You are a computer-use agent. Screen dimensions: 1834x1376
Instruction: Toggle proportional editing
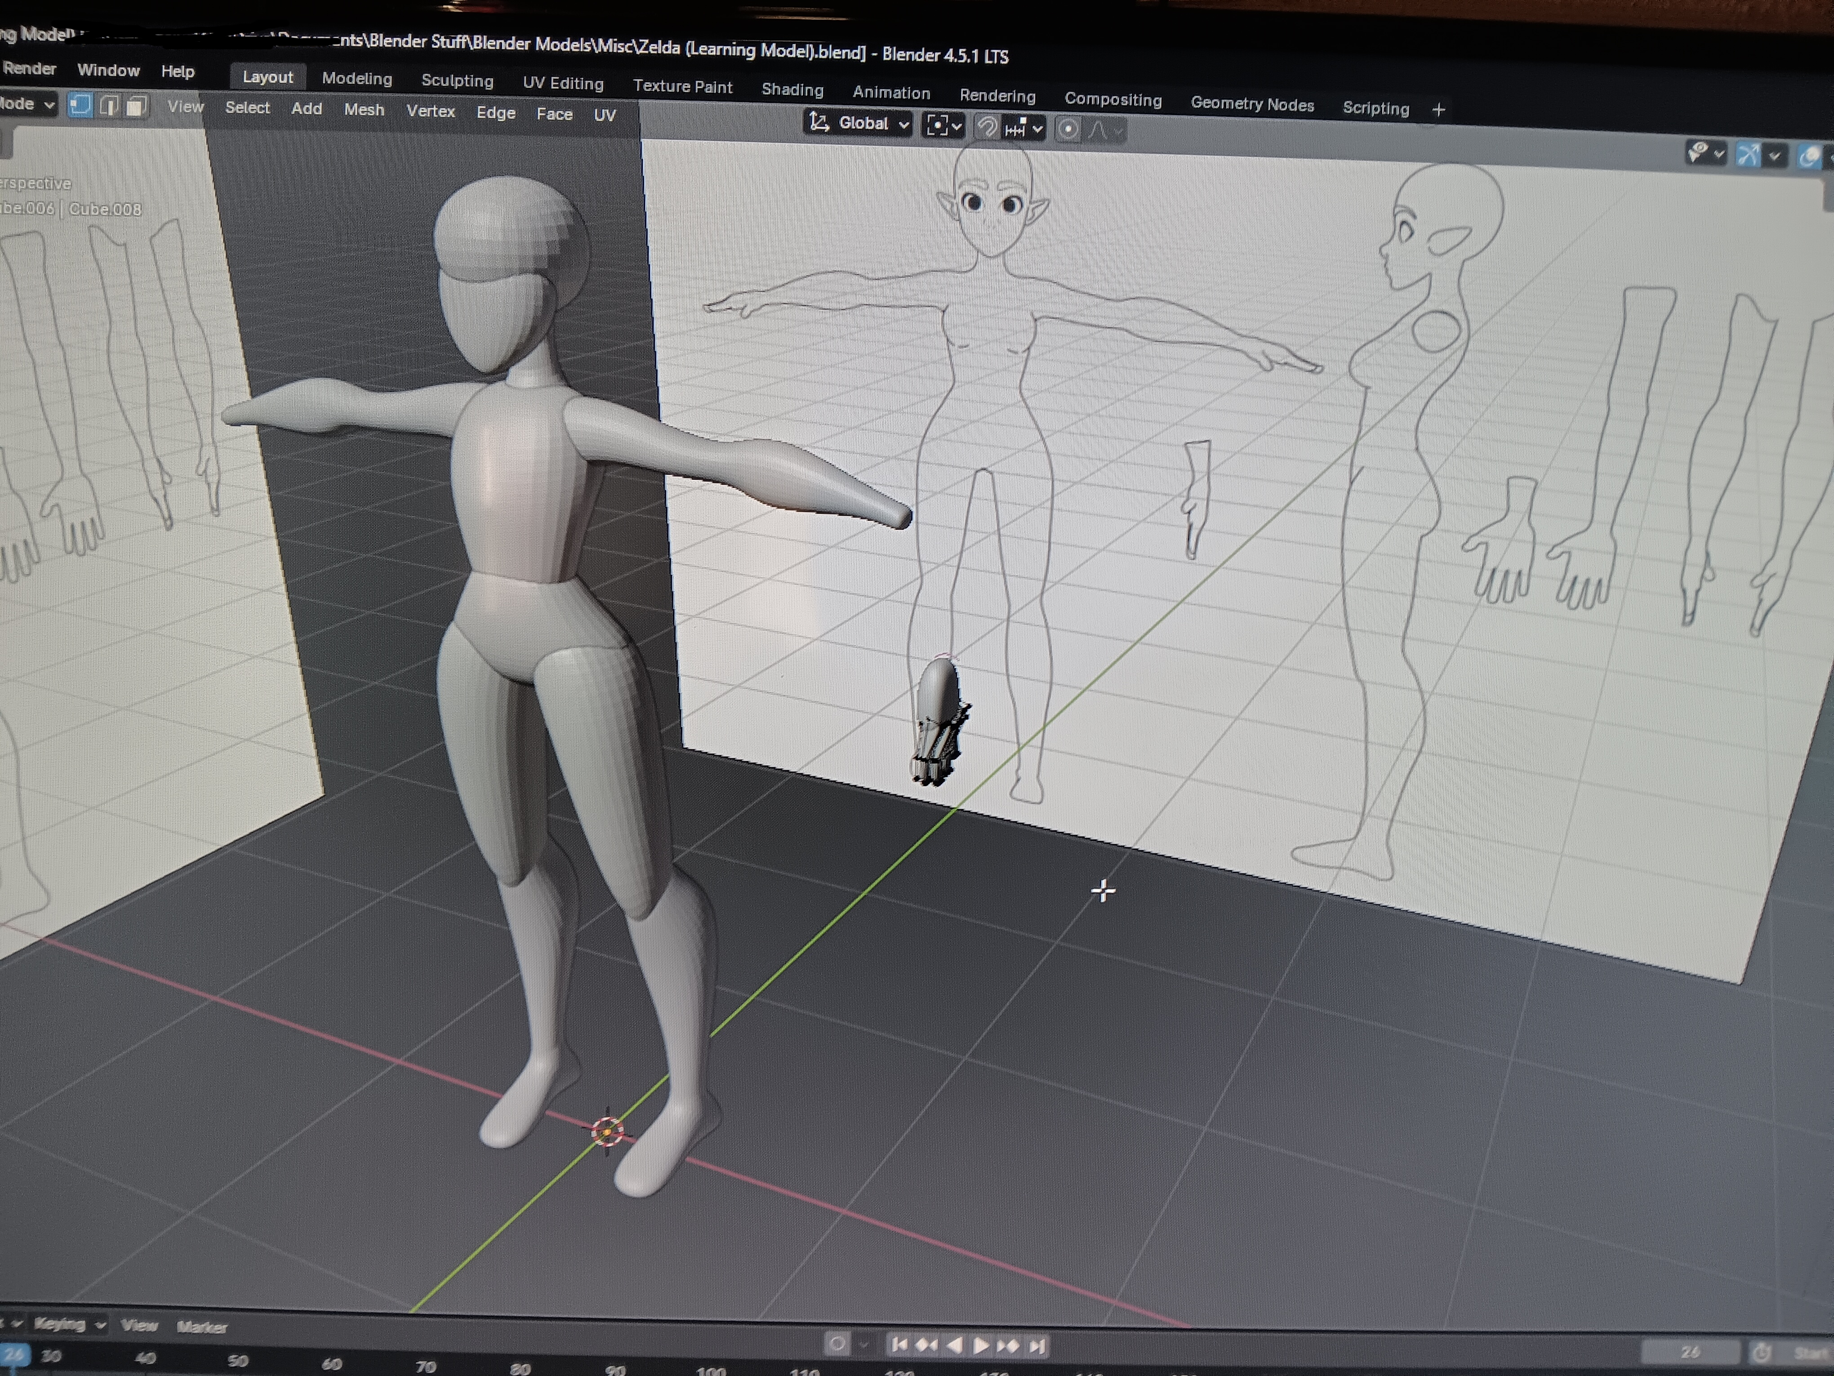click(x=1068, y=130)
